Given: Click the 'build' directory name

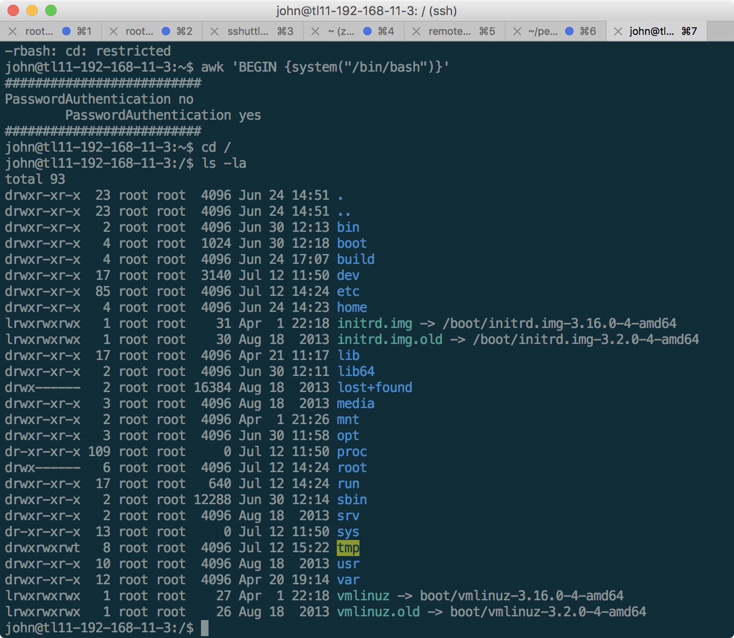Looking at the screenshot, I should (356, 259).
